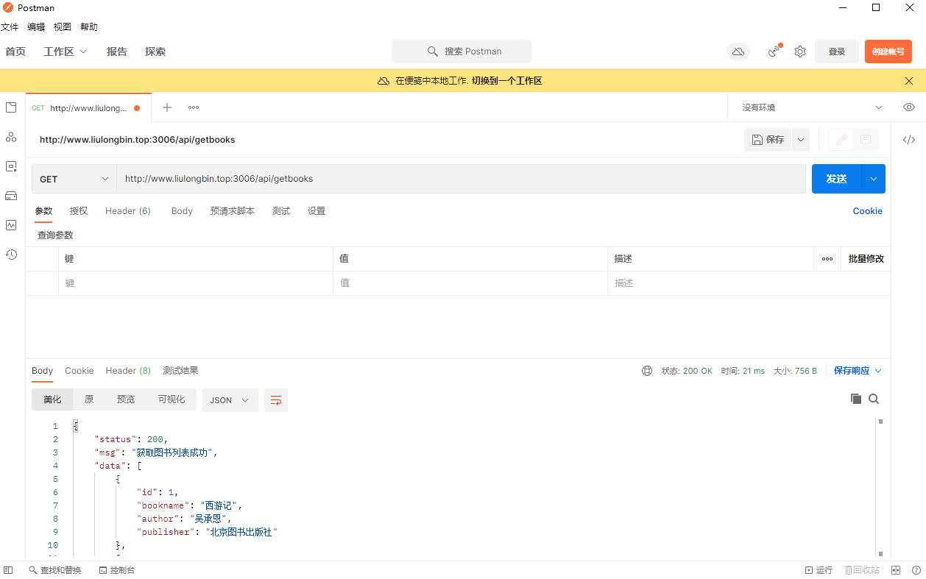The image size is (926, 579).
Task: Open the settings gear icon
Action: pos(800,51)
